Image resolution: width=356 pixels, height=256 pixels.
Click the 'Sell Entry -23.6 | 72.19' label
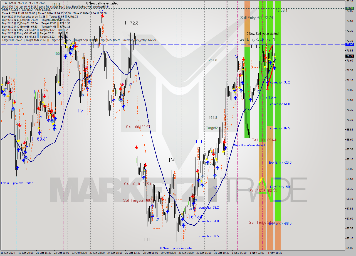pos(257,39)
